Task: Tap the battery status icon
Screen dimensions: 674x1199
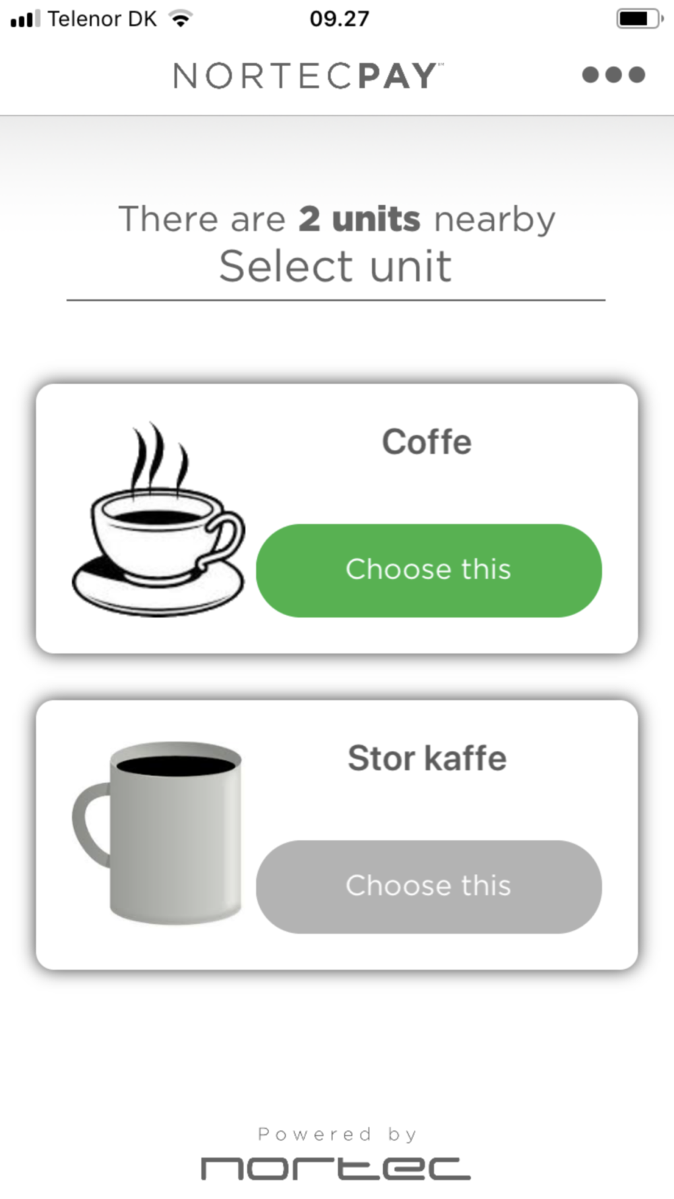Action: click(x=640, y=19)
